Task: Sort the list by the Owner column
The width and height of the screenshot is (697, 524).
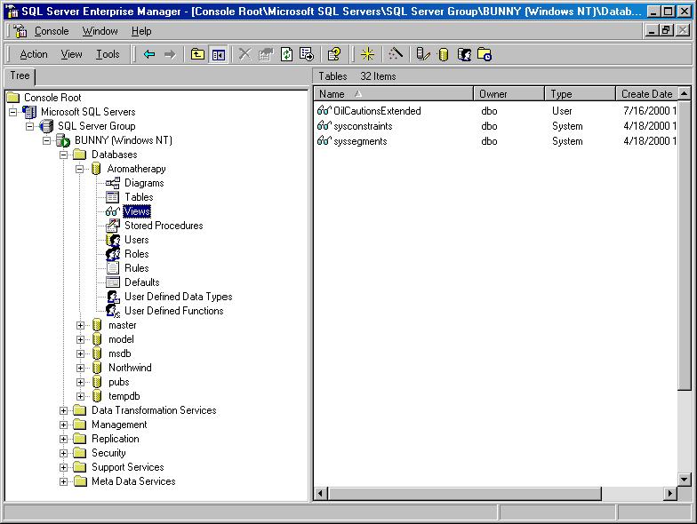Action: point(509,94)
